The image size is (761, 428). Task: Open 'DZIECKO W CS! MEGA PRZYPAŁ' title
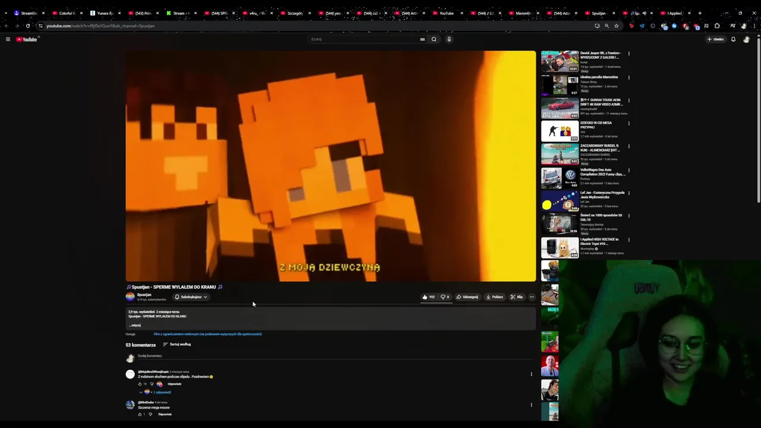point(596,125)
